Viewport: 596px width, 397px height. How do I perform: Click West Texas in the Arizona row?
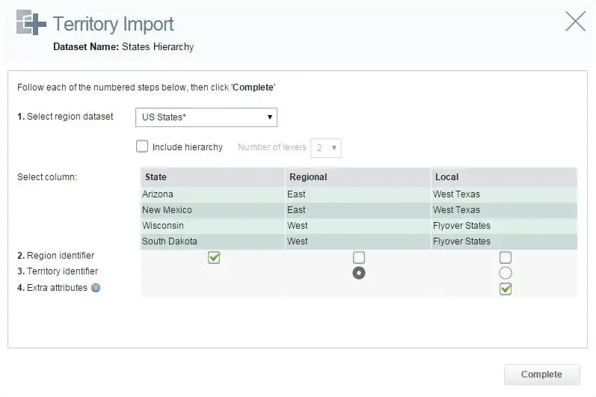pyautogui.click(x=505, y=194)
